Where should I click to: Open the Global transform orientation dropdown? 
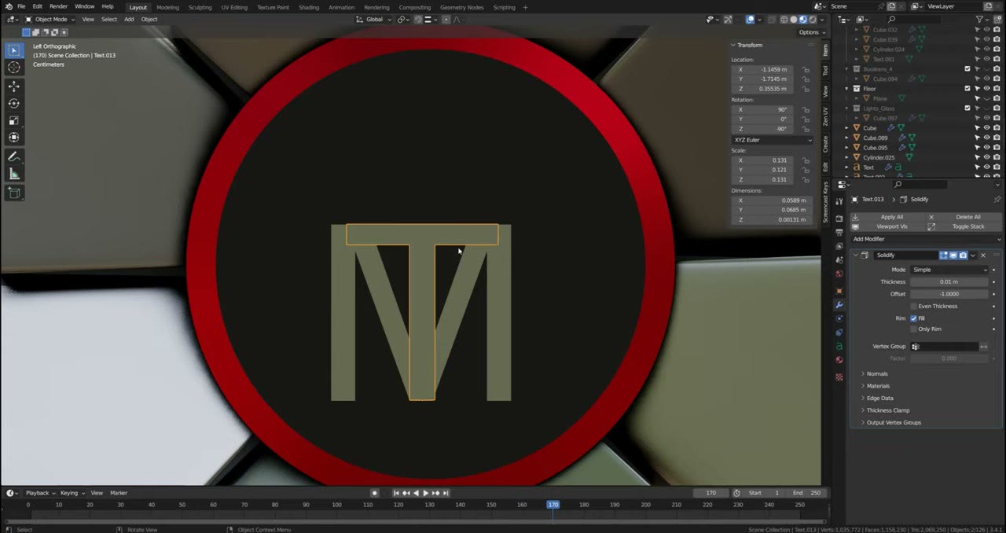click(x=373, y=20)
